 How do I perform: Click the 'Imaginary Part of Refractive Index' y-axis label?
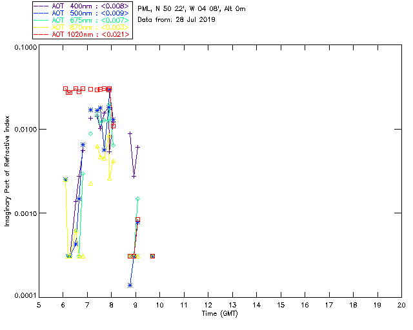(x=8, y=171)
